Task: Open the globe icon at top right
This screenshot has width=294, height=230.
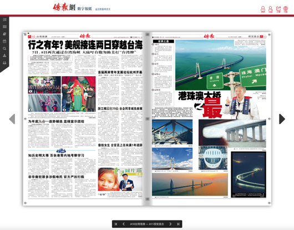Action: pos(286,9)
